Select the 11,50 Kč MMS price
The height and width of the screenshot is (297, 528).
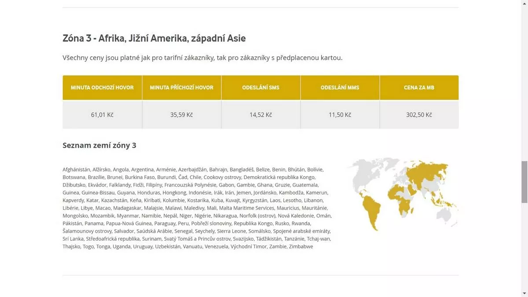(x=340, y=115)
